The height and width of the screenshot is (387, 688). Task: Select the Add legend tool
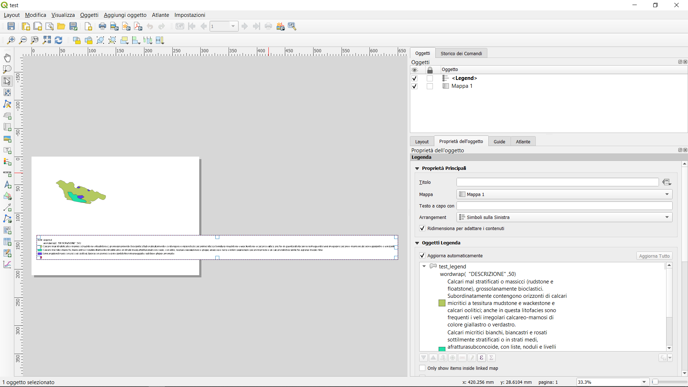click(x=7, y=162)
